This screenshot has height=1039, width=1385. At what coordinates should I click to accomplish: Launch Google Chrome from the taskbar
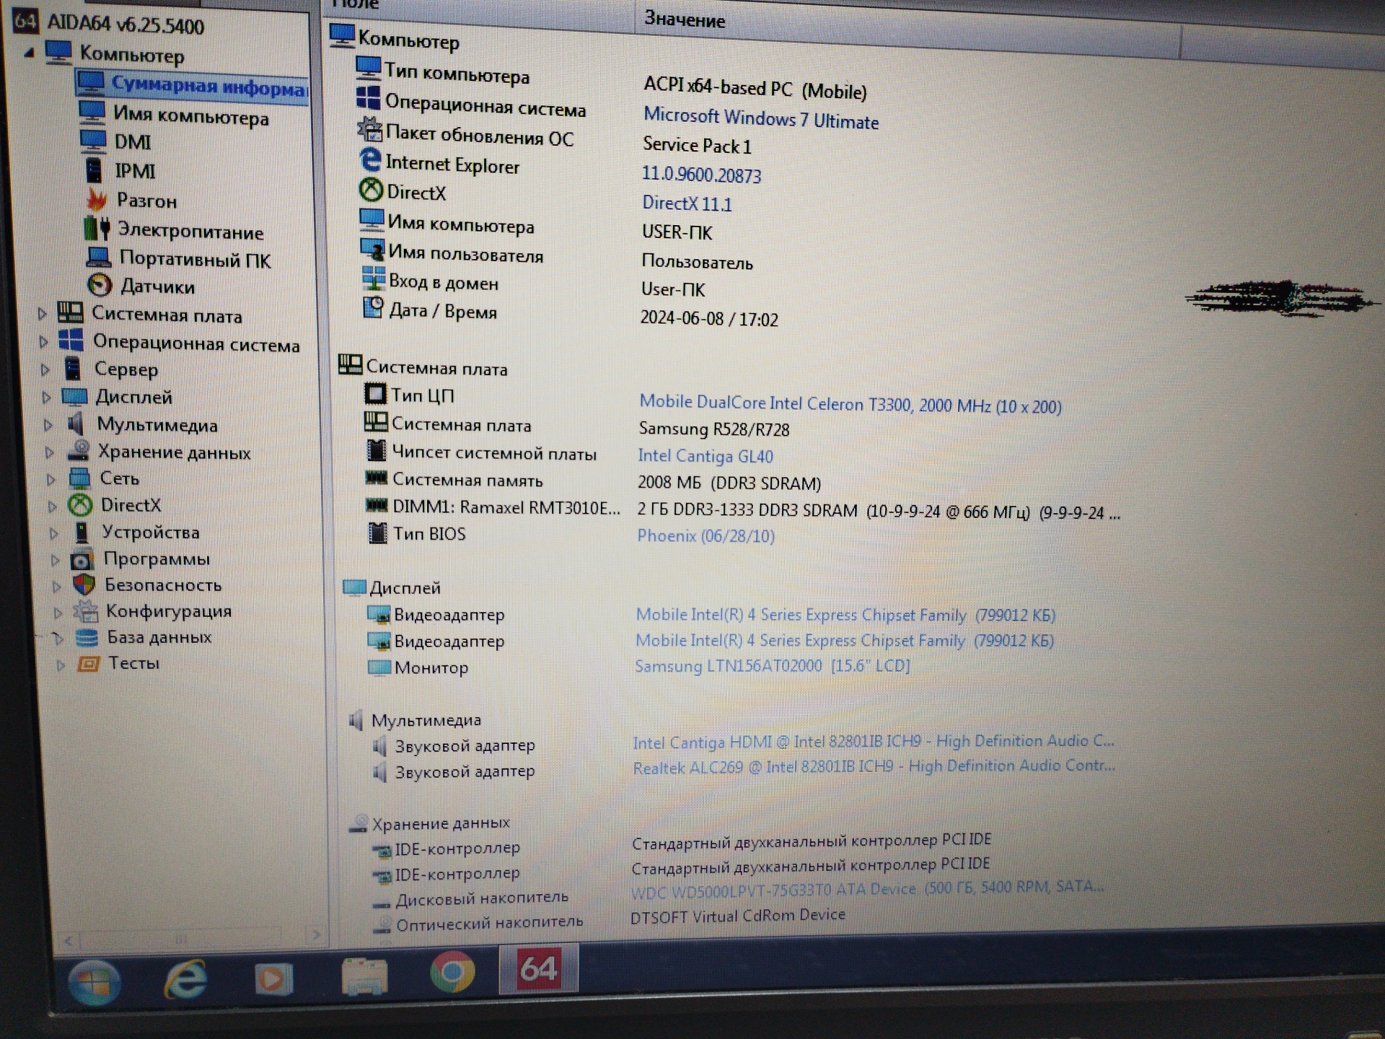coord(452,971)
